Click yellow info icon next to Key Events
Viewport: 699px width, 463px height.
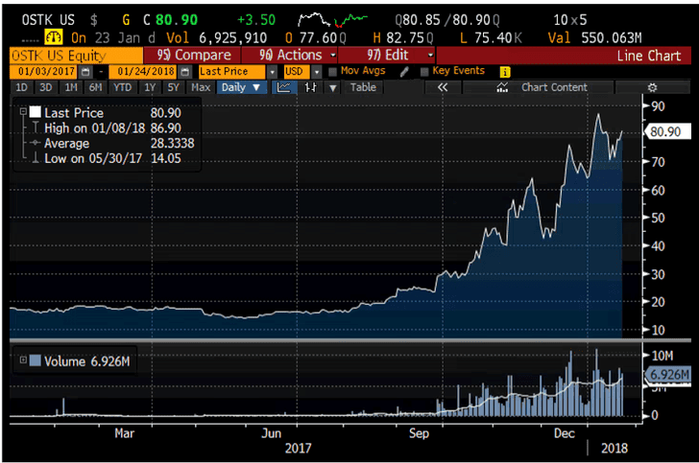coord(505,72)
